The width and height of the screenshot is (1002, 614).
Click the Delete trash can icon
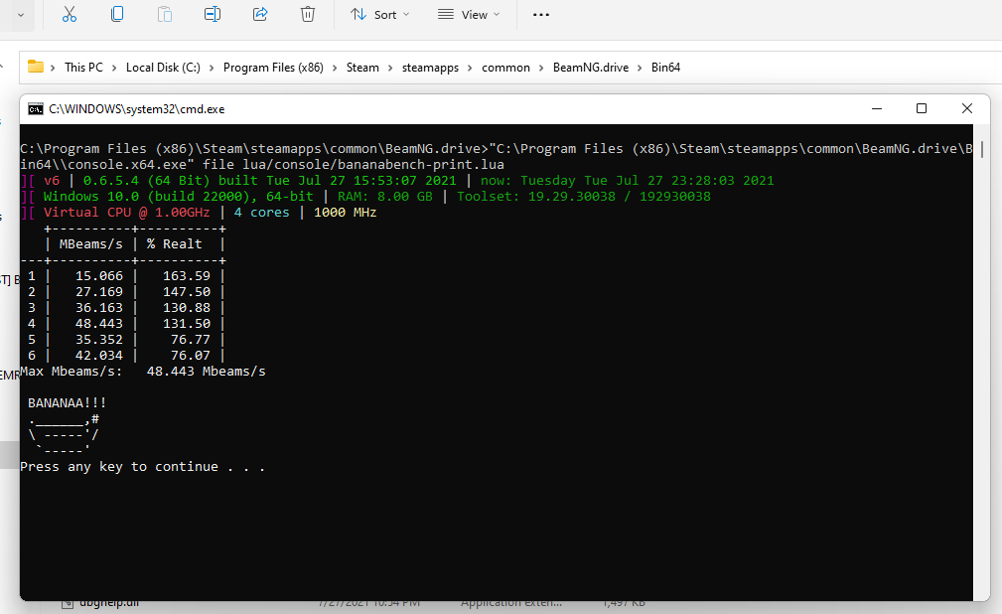[308, 14]
